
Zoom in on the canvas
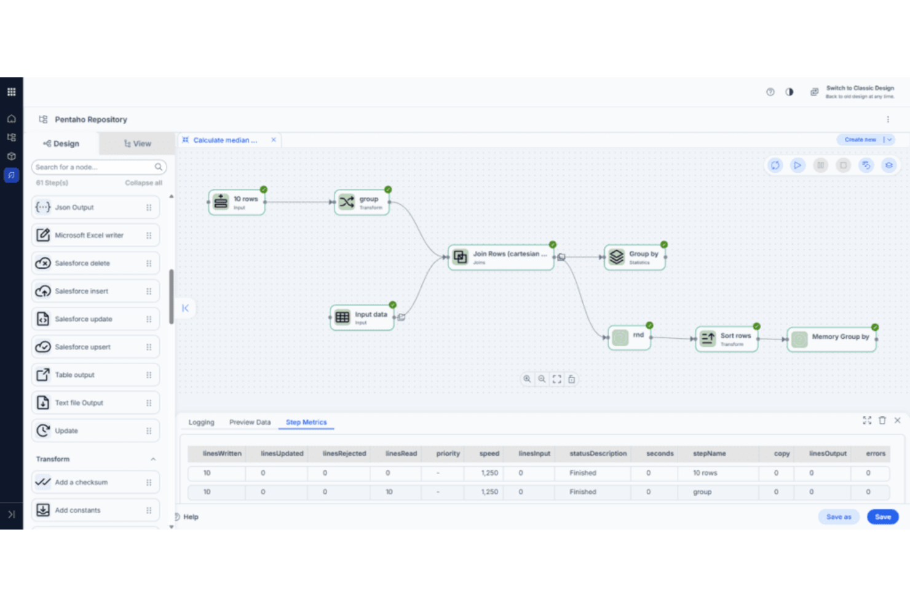tap(528, 379)
